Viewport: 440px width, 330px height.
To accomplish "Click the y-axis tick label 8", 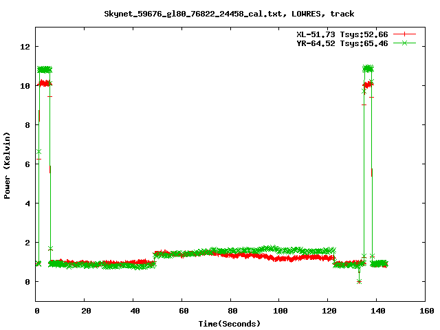I will coord(27,125).
